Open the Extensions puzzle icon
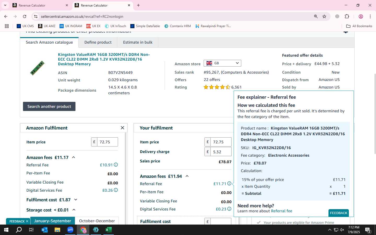Screen dimensions: 376x235 347,16
